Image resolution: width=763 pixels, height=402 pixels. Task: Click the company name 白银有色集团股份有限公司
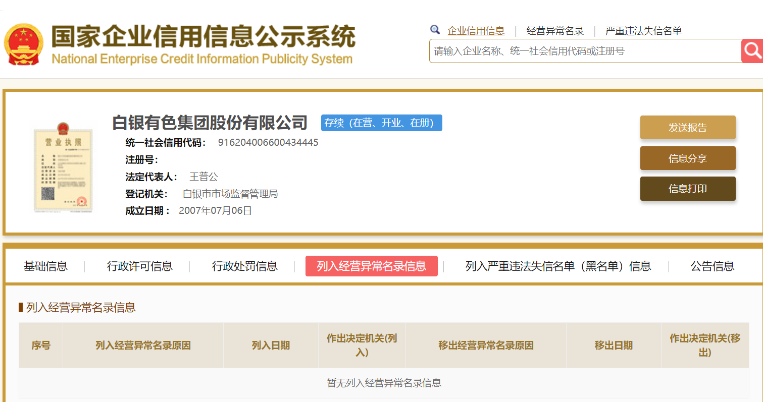(x=210, y=123)
